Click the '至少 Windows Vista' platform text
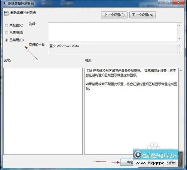The height and width of the screenshot is (170, 187). 64,46
